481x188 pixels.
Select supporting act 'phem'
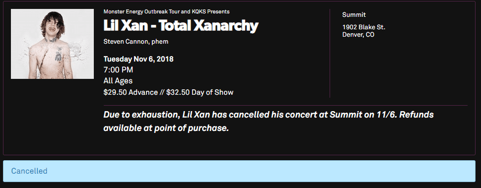(x=160, y=42)
